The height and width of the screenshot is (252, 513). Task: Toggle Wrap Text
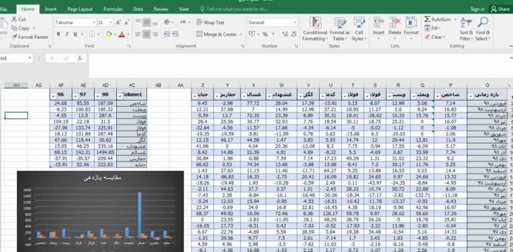(x=210, y=23)
